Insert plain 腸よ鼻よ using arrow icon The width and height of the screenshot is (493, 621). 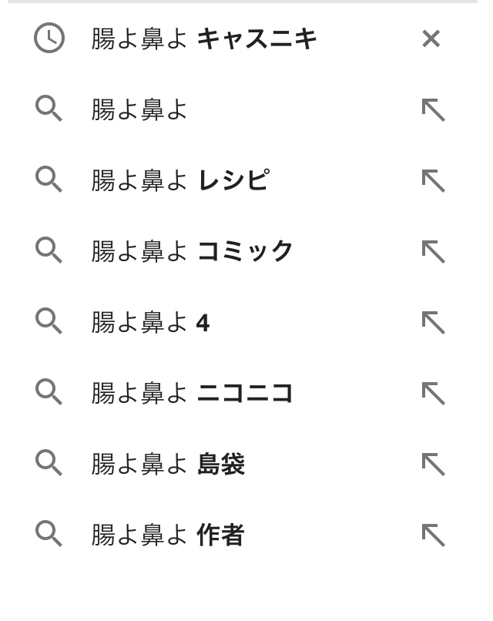tap(433, 110)
